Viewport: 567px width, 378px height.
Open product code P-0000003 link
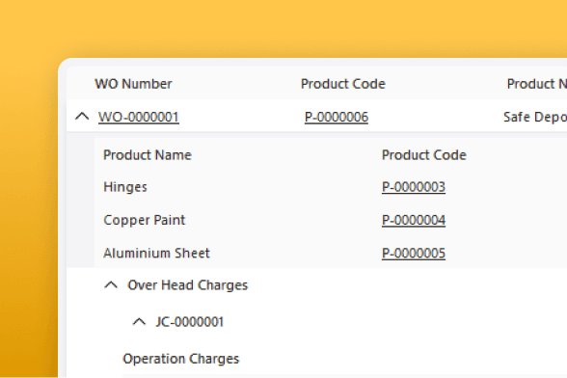(414, 187)
